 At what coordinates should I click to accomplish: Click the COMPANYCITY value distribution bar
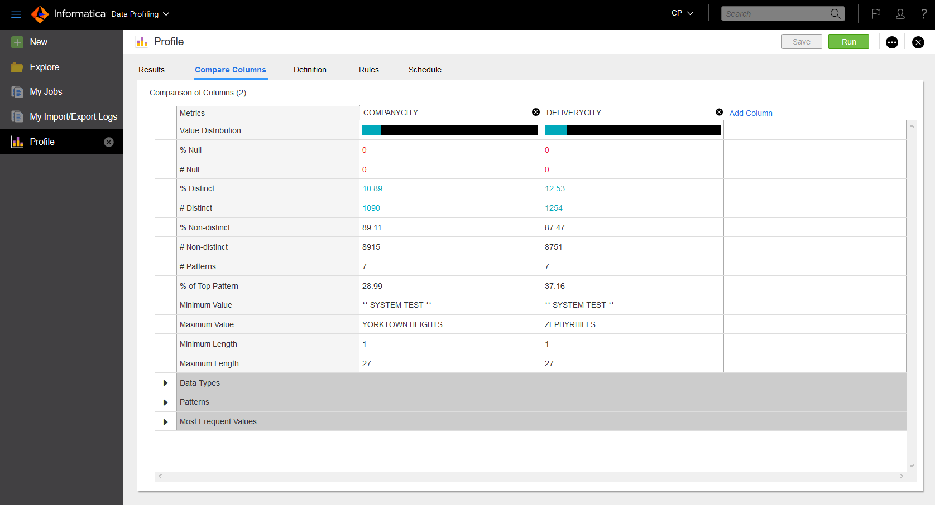coord(450,130)
